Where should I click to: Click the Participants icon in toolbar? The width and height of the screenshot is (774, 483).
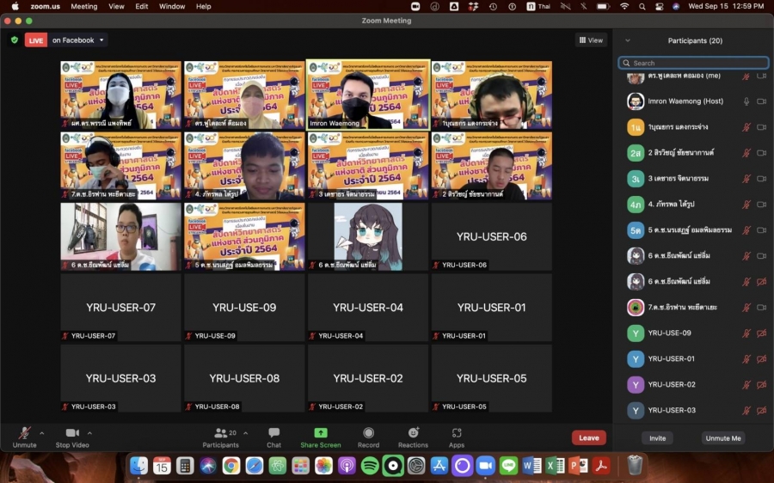(x=221, y=433)
